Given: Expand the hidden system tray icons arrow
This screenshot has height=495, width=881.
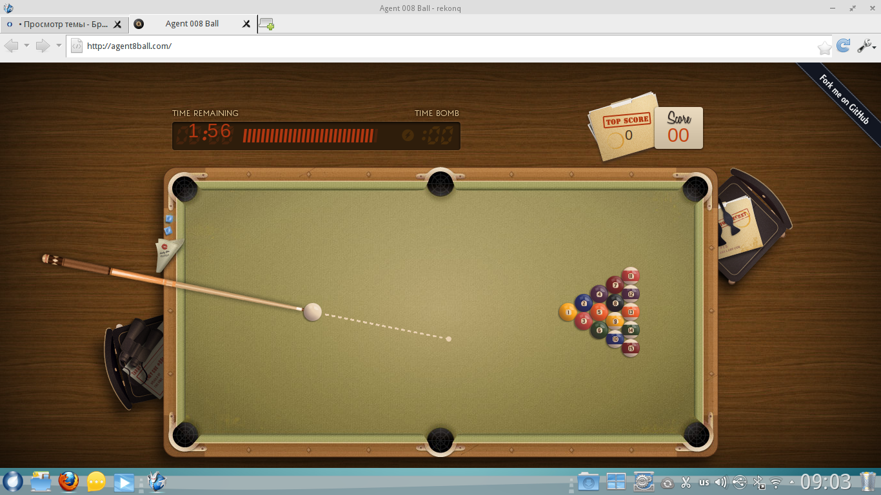Looking at the screenshot, I should pos(791,482).
